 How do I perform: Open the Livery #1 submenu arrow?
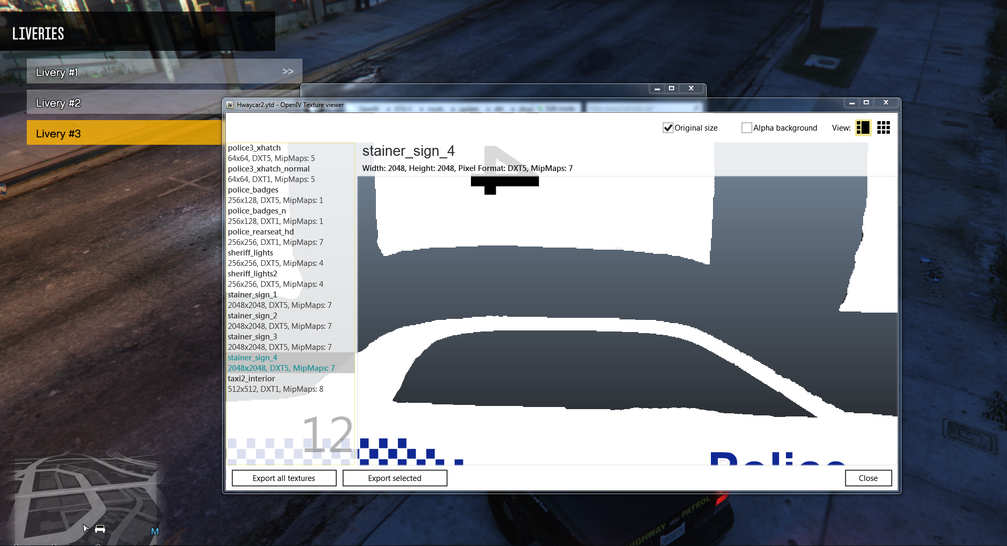[x=288, y=71]
